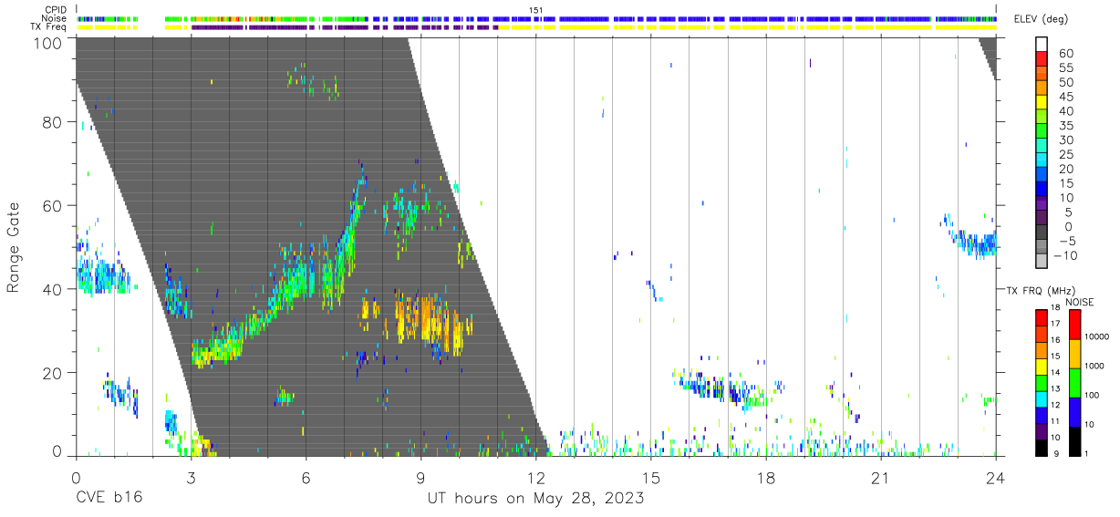Click the 1000 label on NOISE scale
Viewport: 1120px width, 517px height.
tap(1096, 365)
